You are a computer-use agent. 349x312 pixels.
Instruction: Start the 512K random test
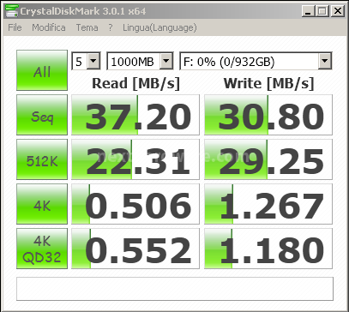pos(42,159)
